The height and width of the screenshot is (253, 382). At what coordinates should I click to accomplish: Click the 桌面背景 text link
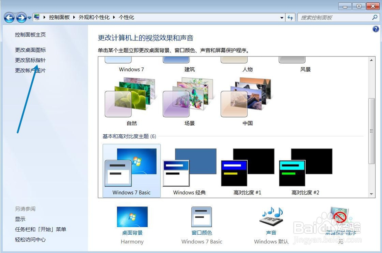click(x=132, y=233)
